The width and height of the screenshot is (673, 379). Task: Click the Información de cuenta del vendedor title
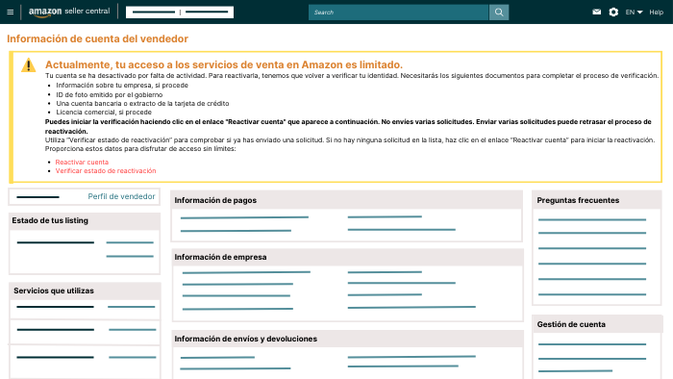pos(98,38)
